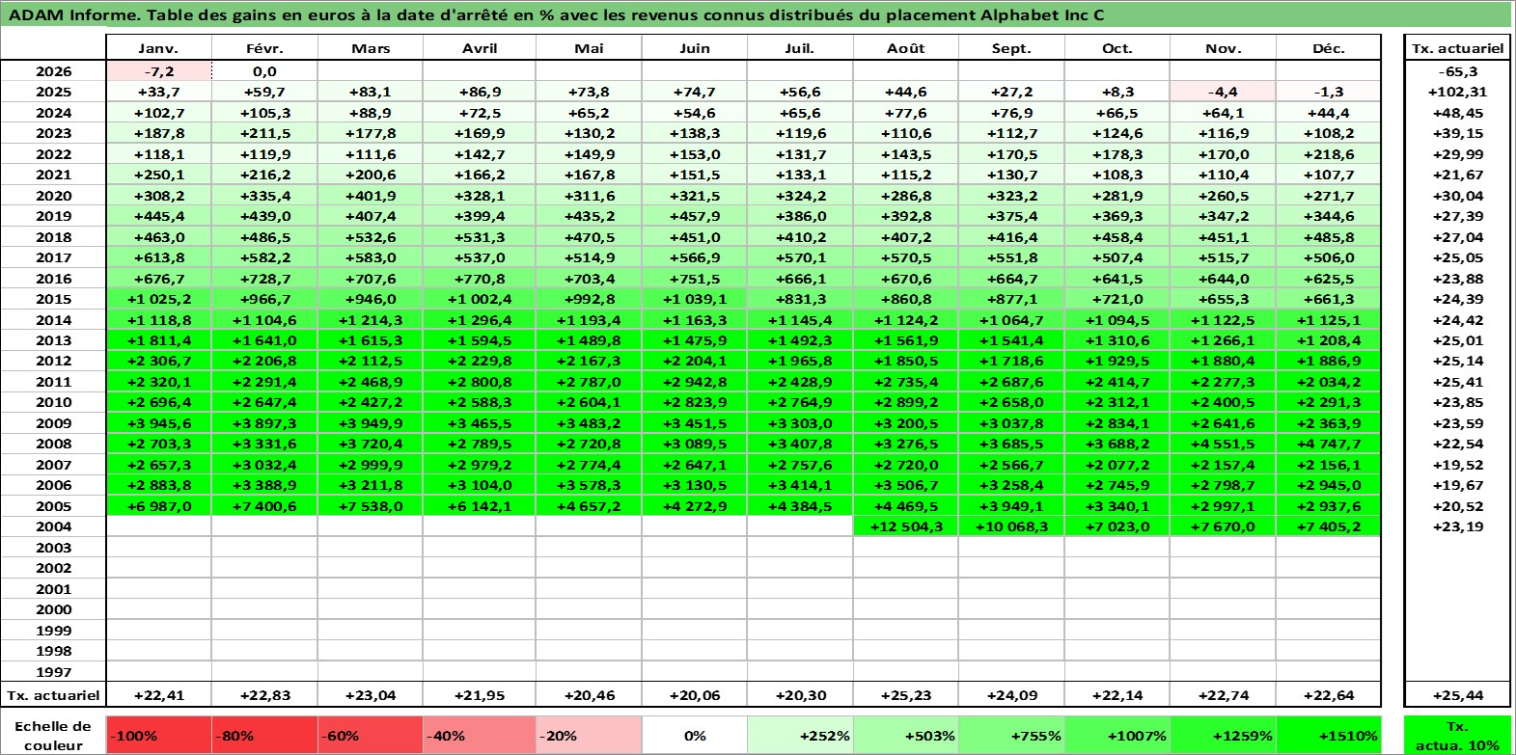This screenshot has width=1516, height=755.
Task: Click the year "1997" row label
Action: pos(53,672)
